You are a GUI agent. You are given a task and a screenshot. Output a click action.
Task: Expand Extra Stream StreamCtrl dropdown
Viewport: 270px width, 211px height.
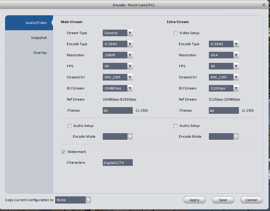(224, 77)
